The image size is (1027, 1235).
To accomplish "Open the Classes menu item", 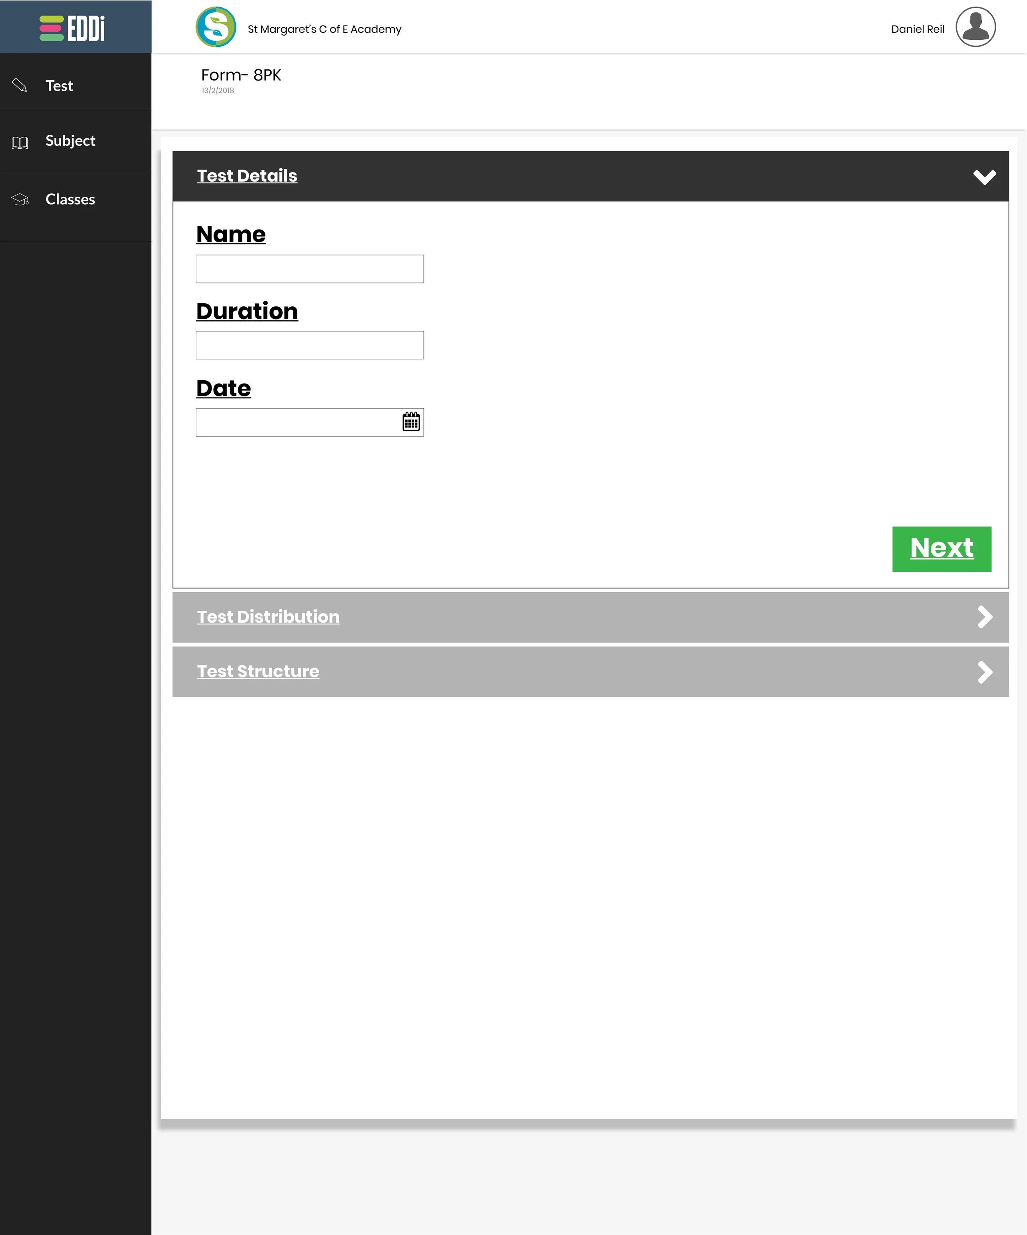I will click(x=70, y=199).
